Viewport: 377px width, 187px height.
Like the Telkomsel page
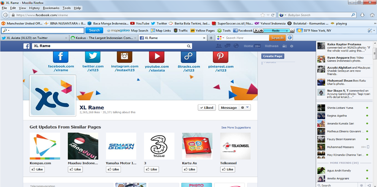pyautogui.click(x=227, y=169)
